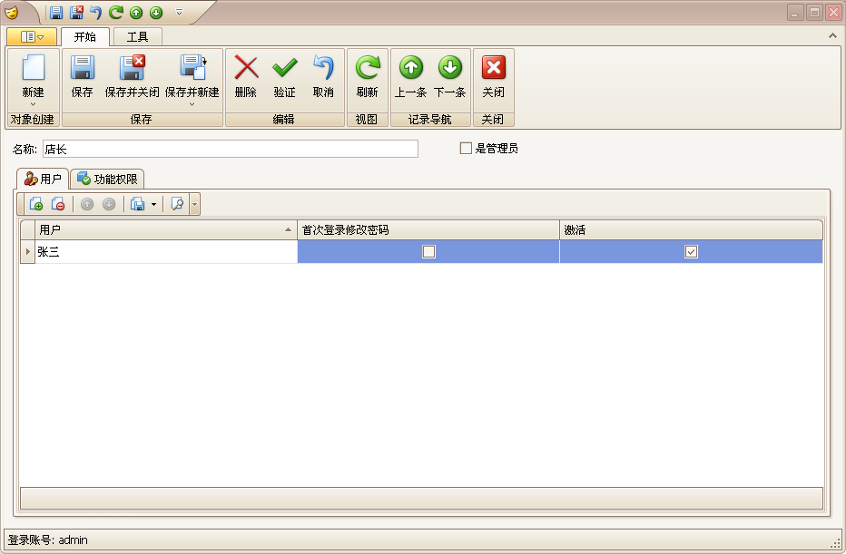Select the 功能权限 tab

pos(107,179)
